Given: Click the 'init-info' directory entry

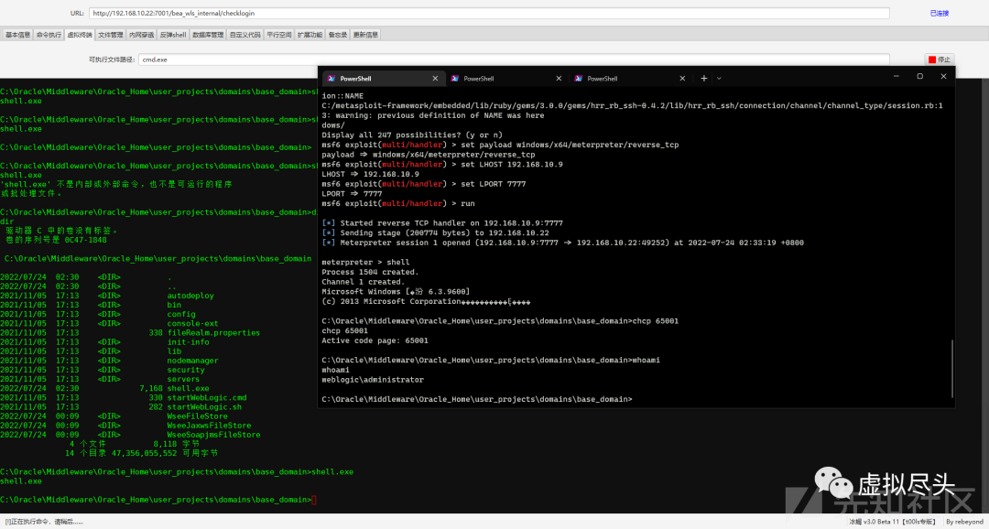Looking at the screenshot, I should [x=188, y=341].
